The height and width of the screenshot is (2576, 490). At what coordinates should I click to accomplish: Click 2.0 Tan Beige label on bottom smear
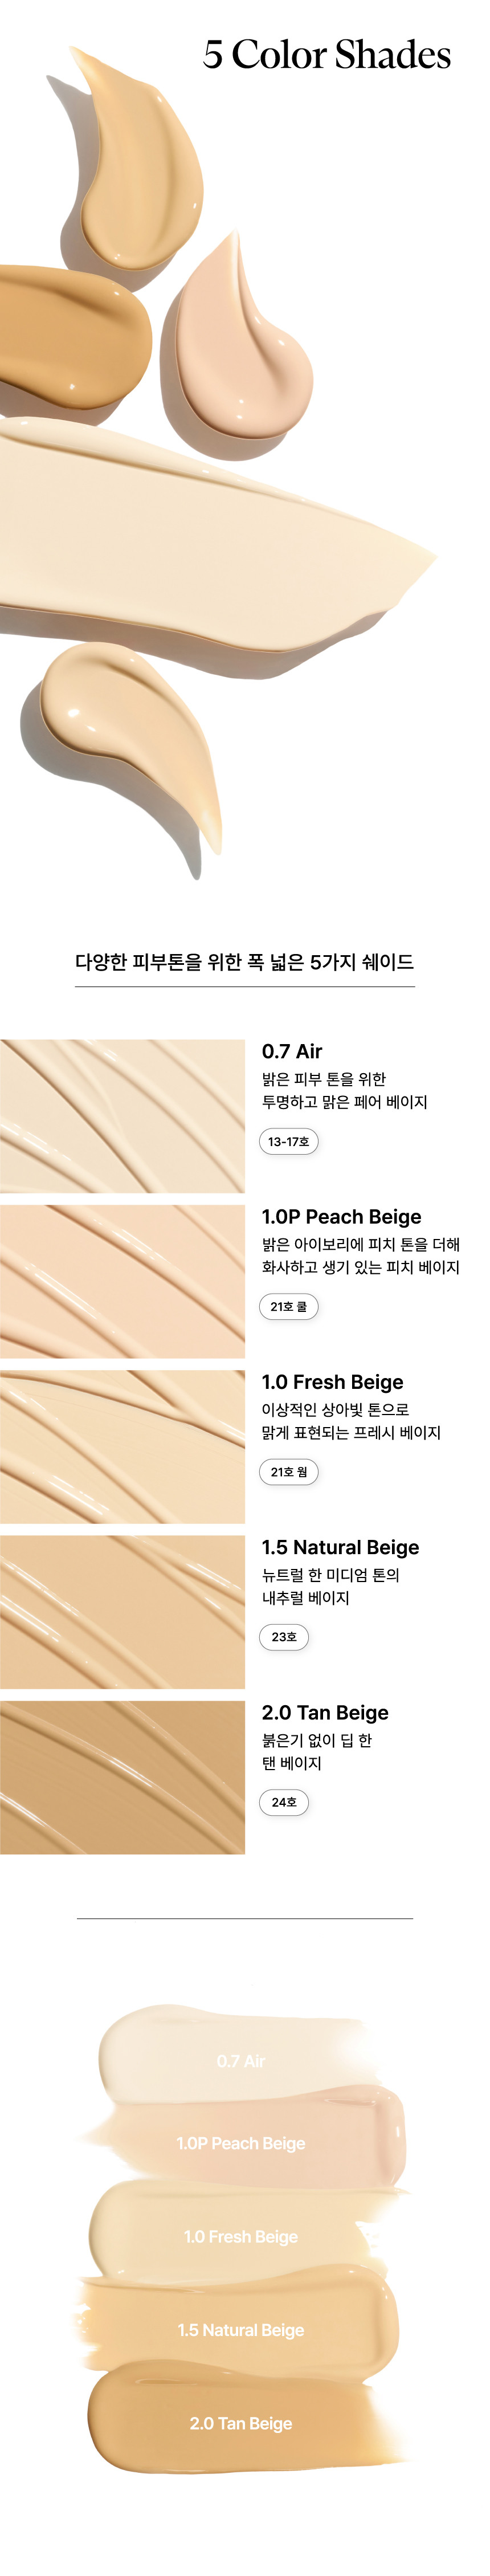(241, 2423)
